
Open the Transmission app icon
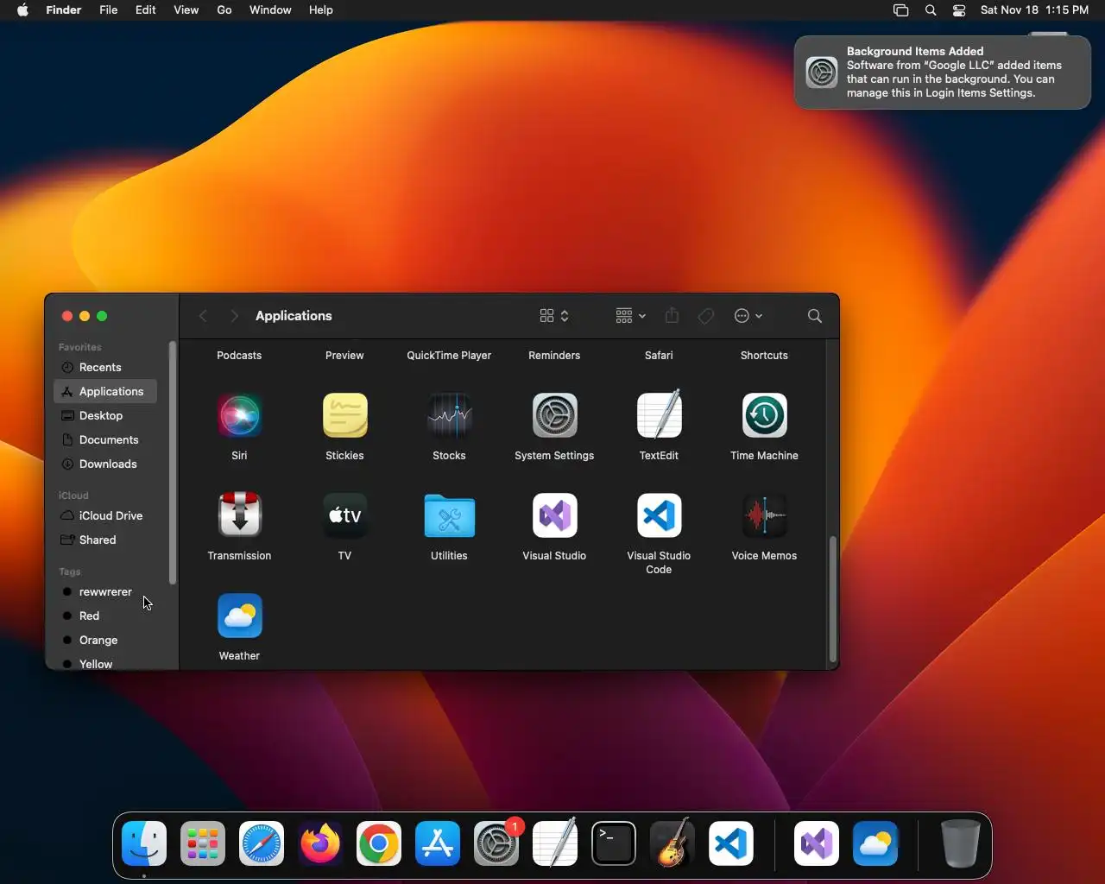(239, 515)
